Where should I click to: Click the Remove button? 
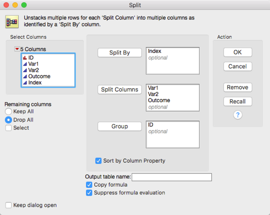click(x=238, y=87)
